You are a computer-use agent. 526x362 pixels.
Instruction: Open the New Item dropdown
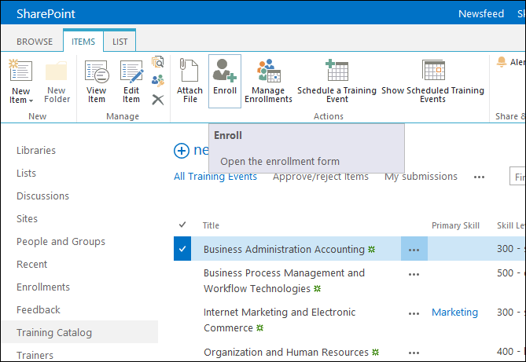point(20,96)
